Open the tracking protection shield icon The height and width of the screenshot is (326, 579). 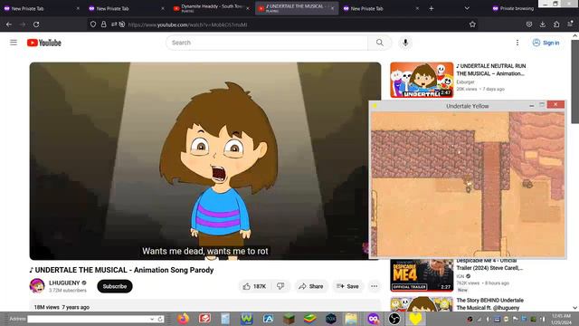93,24
